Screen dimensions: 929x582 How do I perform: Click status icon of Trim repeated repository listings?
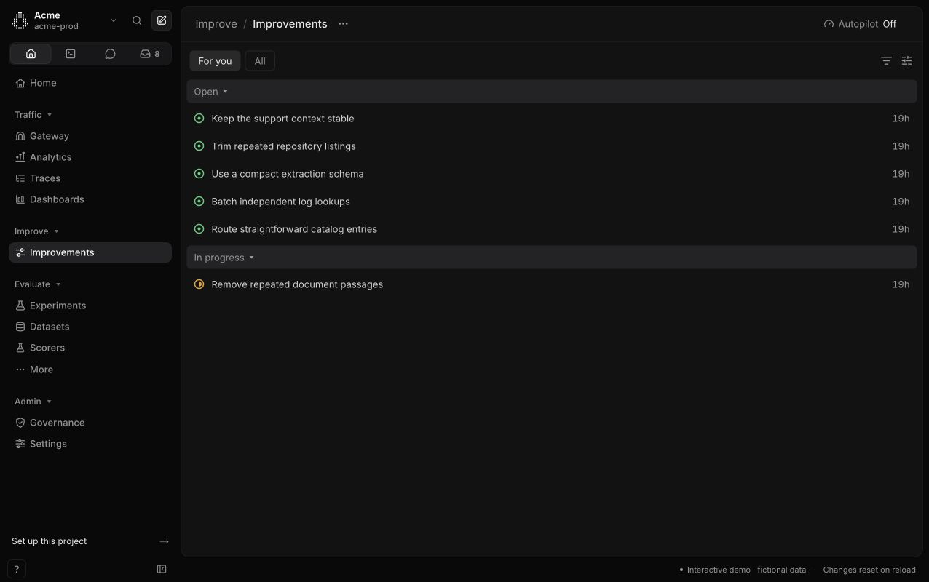[199, 146]
